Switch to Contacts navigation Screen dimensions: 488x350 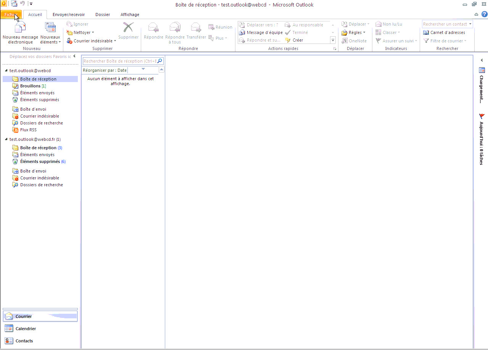[40, 341]
